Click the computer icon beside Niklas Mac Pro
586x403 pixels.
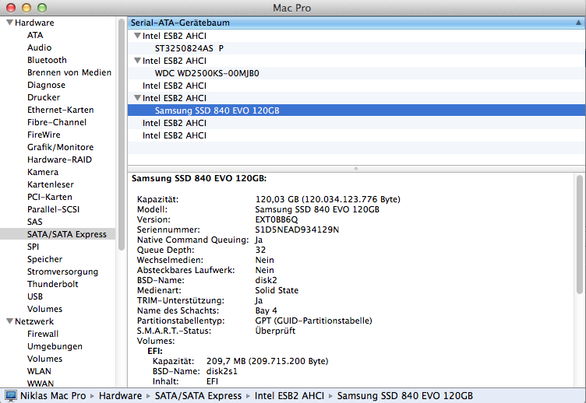tap(10, 395)
